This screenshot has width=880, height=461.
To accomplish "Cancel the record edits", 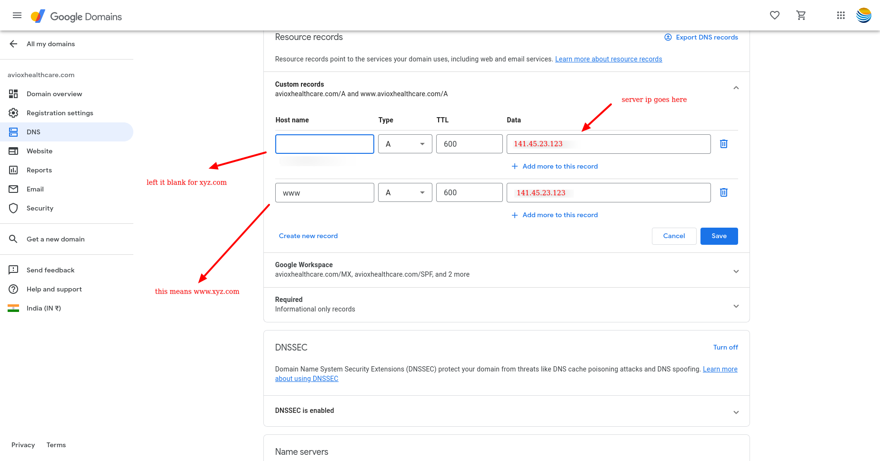I will point(674,236).
